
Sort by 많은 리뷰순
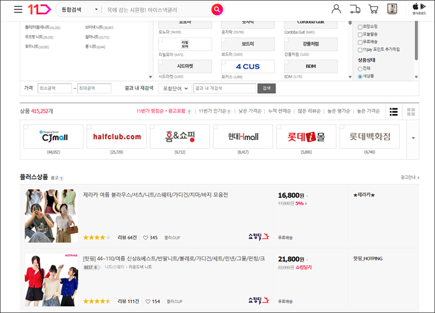click(x=309, y=111)
